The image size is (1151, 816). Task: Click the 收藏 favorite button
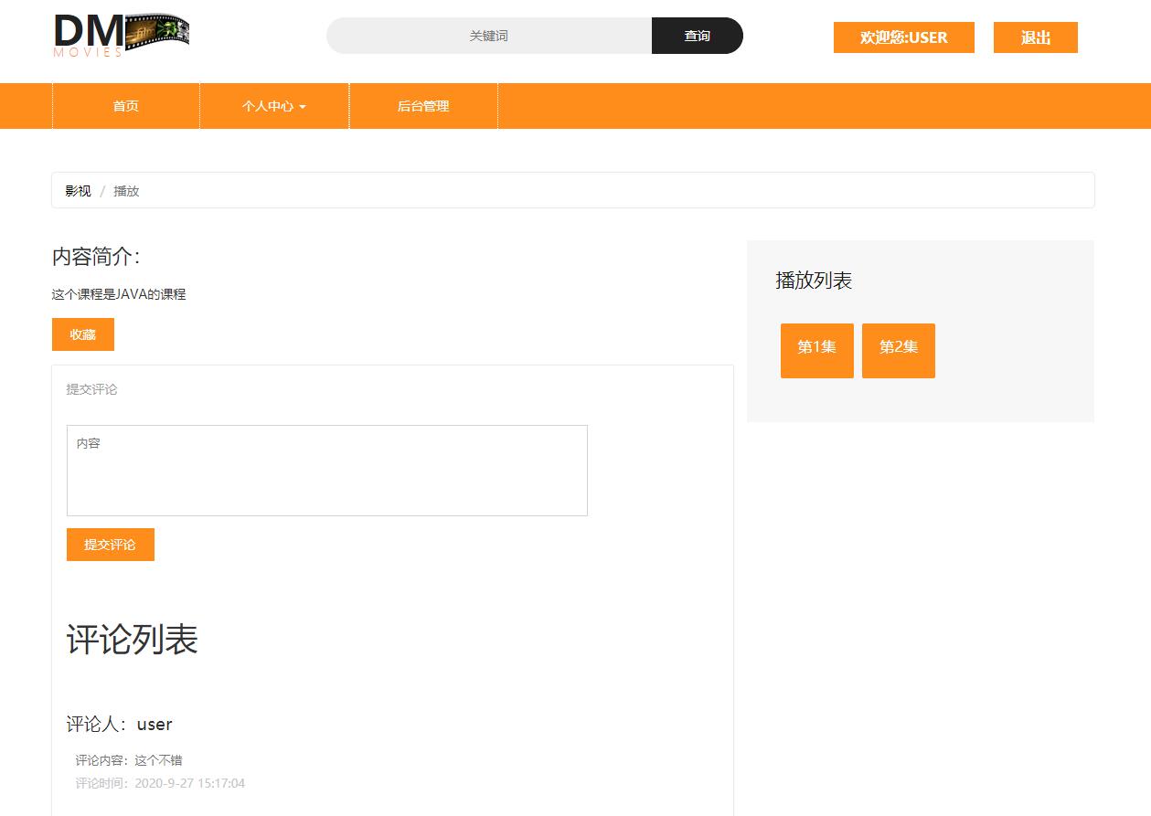click(82, 334)
